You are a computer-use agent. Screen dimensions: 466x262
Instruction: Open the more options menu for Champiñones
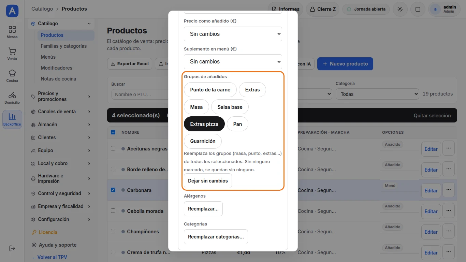[448, 231]
